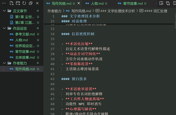176x115 pixels.
Task: Click line number 34 in gutter
Action: click(x=52, y=34)
